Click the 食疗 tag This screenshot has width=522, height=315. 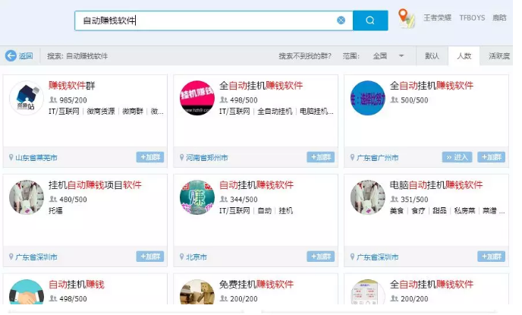point(418,211)
